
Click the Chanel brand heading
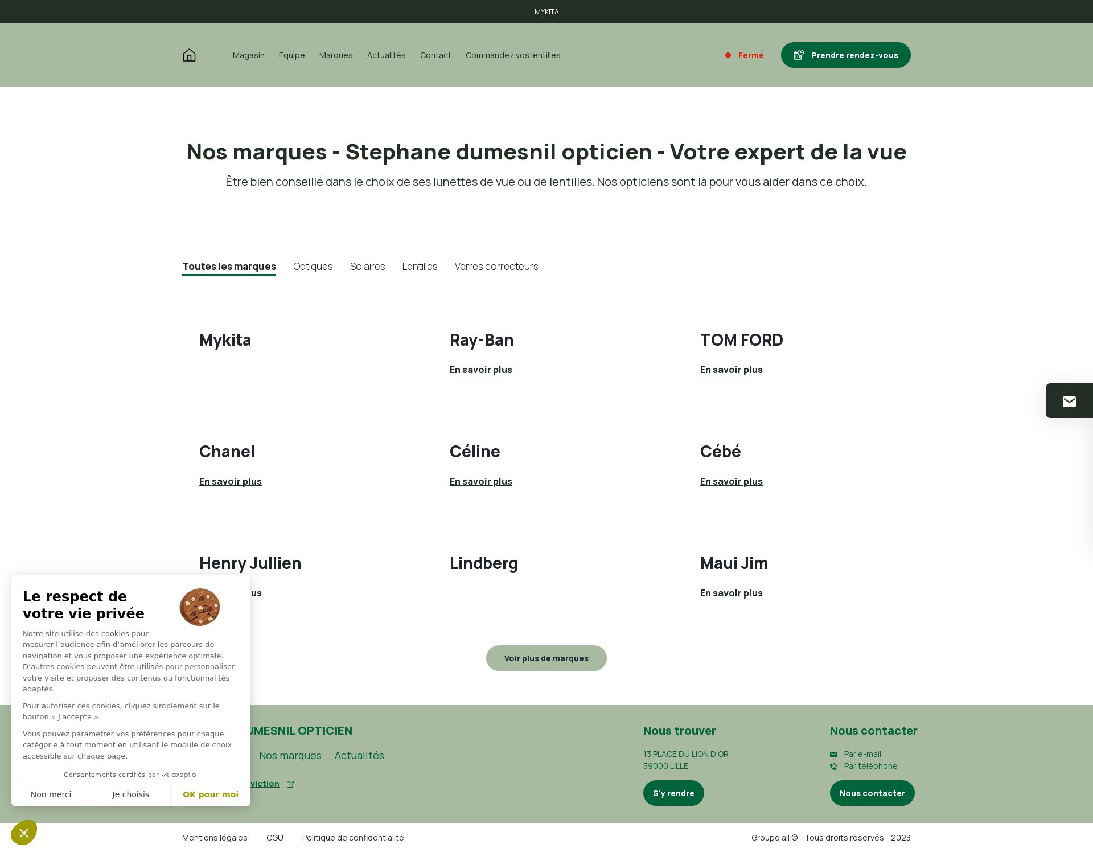click(x=227, y=452)
